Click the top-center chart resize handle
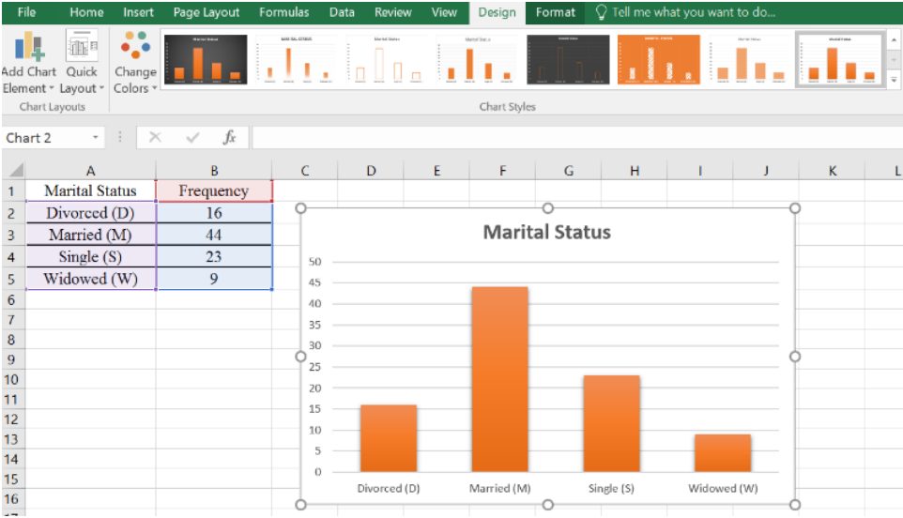 point(547,207)
